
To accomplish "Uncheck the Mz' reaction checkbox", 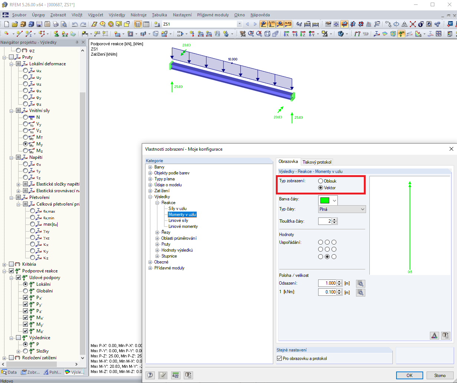I will pos(26,331).
